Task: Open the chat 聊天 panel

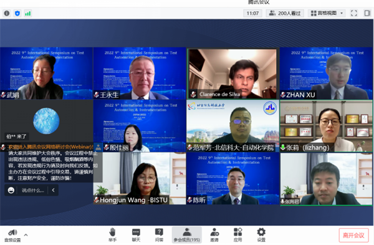Action: [136, 235]
